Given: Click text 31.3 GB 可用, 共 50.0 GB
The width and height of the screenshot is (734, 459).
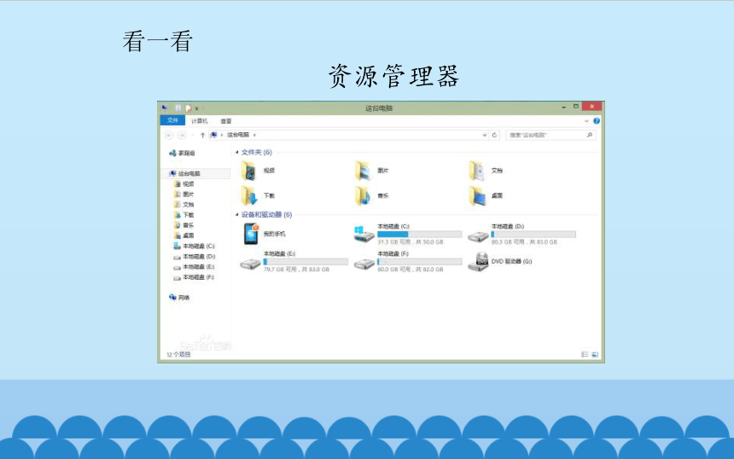Looking at the screenshot, I should pos(410,242).
